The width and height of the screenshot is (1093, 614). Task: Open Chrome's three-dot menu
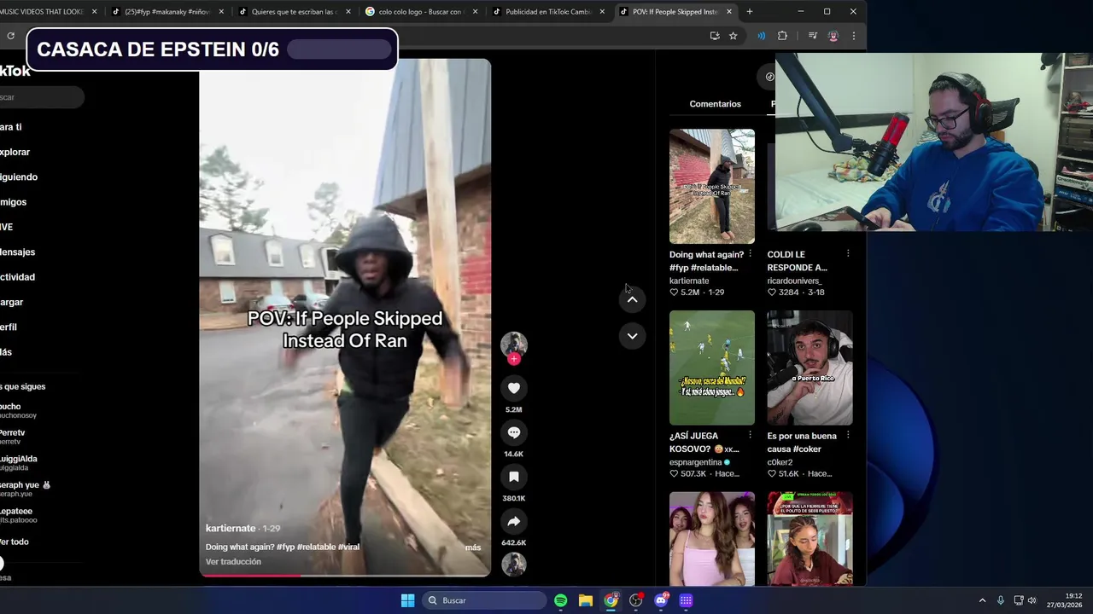click(853, 36)
